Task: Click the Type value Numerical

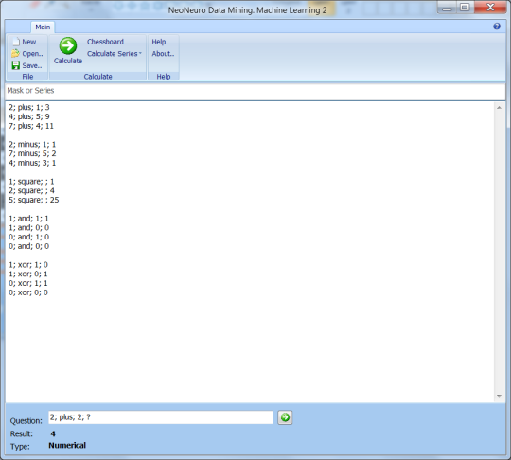Action: click(67, 446)
